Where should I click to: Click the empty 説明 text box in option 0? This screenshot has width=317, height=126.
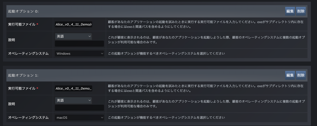point(79,43)
